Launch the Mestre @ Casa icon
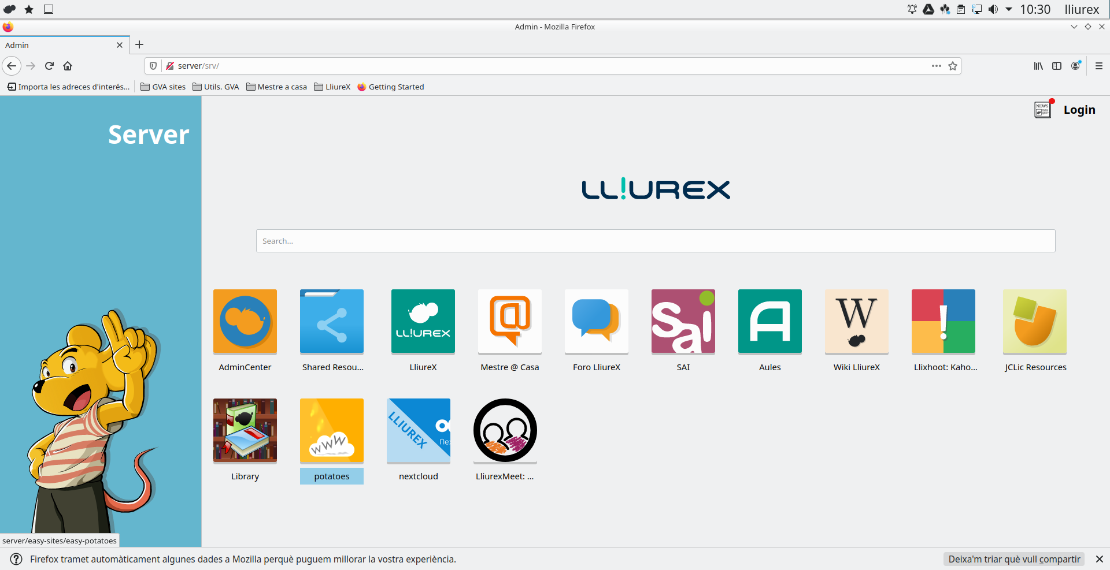The height and width of the screenshot is (570, 1110). [509, 321]
